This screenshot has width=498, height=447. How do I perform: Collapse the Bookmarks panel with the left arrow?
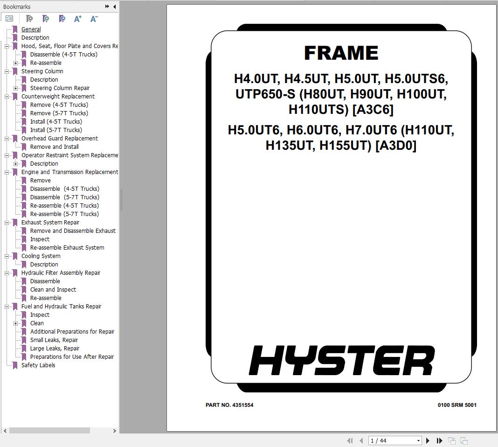[x=115, y=7]
